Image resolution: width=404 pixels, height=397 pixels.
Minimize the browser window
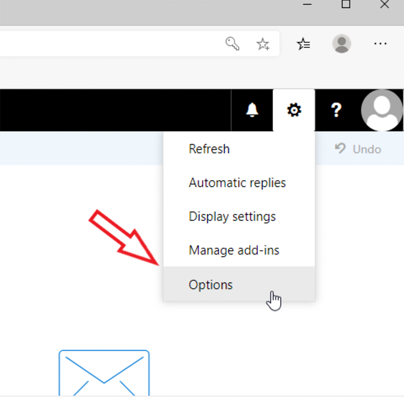click(x=308, y=5)
